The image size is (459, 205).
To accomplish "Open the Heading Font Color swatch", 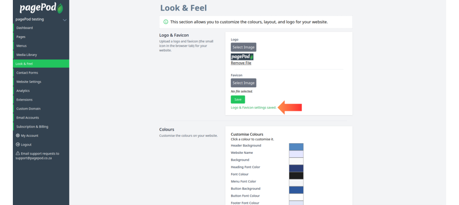I will (x=296, y=168).
